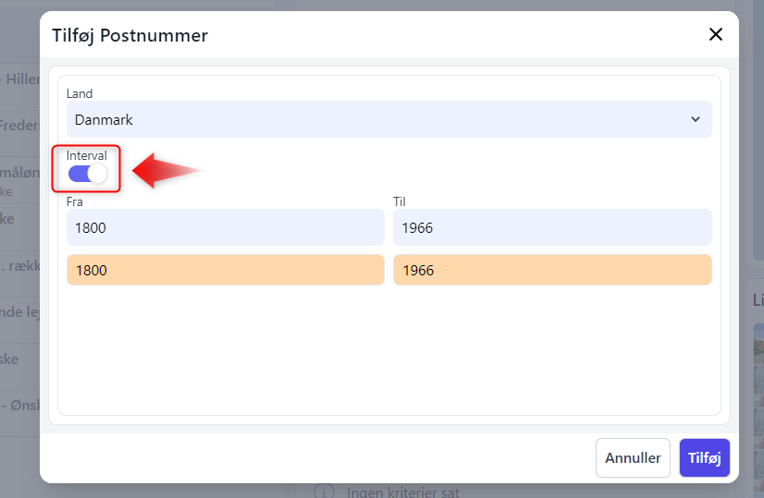Click the Til postal code field

coord(552,227)
